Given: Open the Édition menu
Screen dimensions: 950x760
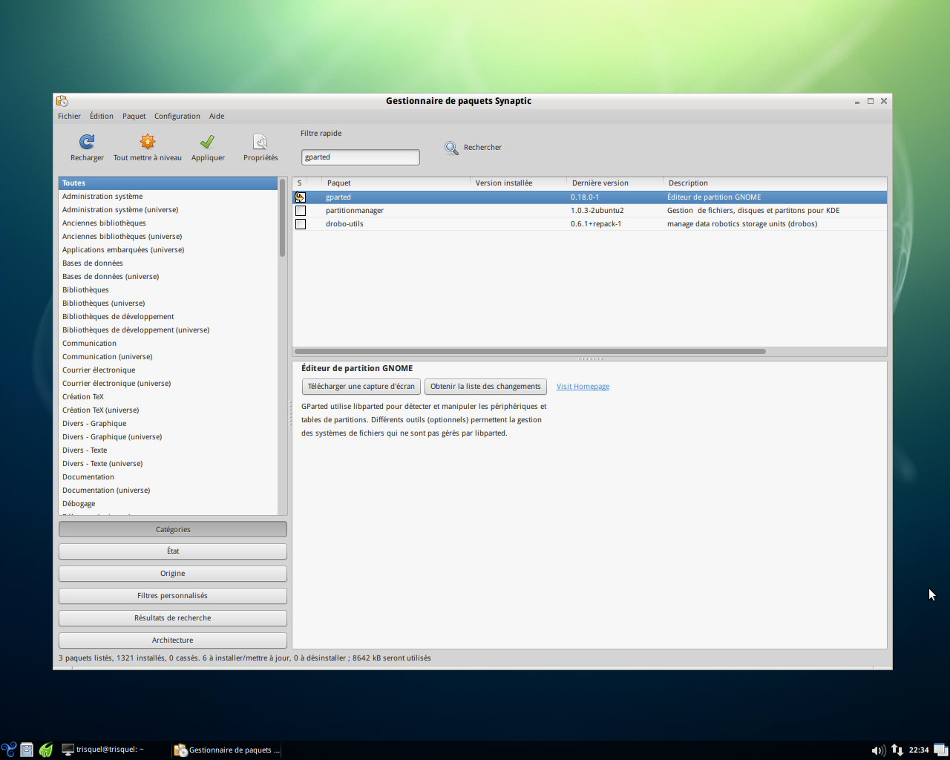Looking at the screenshot, I should pos(102,117).
